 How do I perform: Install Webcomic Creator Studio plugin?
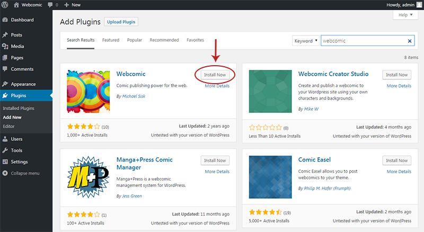click(x=396, y=75)
